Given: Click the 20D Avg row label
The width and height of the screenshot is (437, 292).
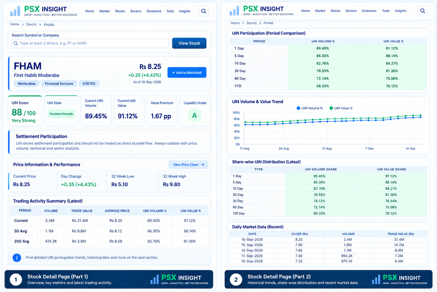Looking at the screenshot, I should (x=21, y=241).
